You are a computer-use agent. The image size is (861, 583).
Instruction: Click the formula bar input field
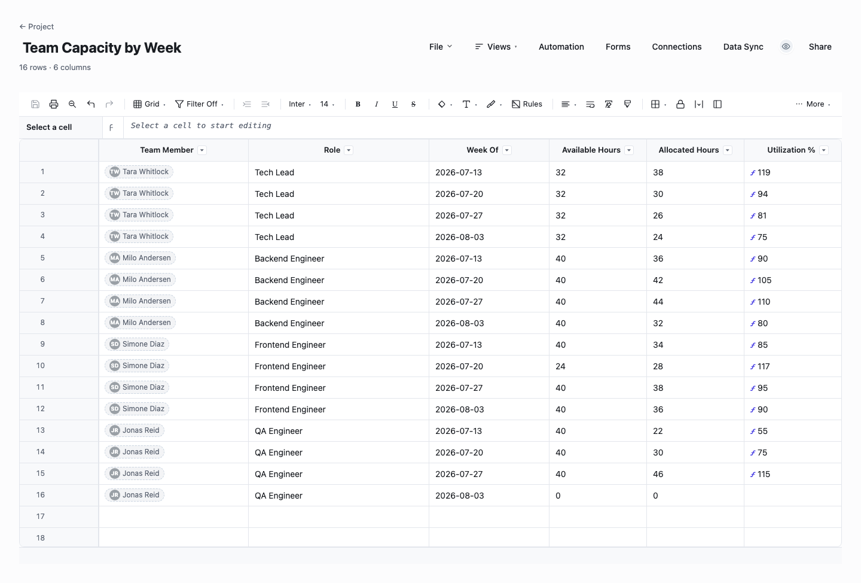(x=482, y=126)
